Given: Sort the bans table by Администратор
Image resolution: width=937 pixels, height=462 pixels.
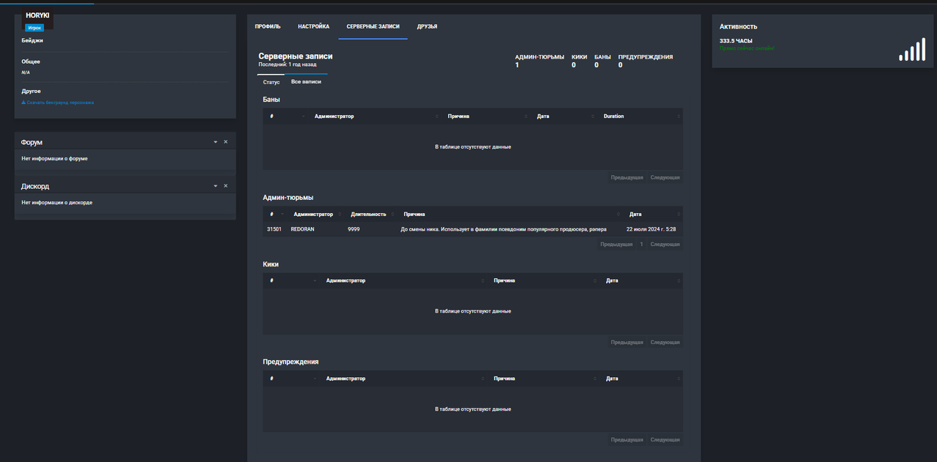Looking at the screenshot, I should [x=375, y=116].
